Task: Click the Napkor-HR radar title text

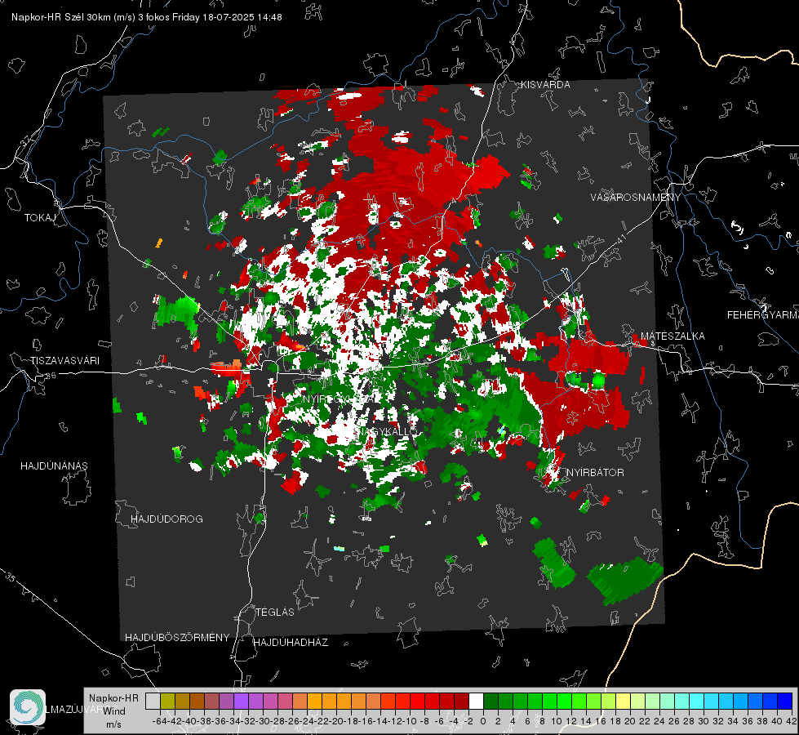Action: pos(147,17)
